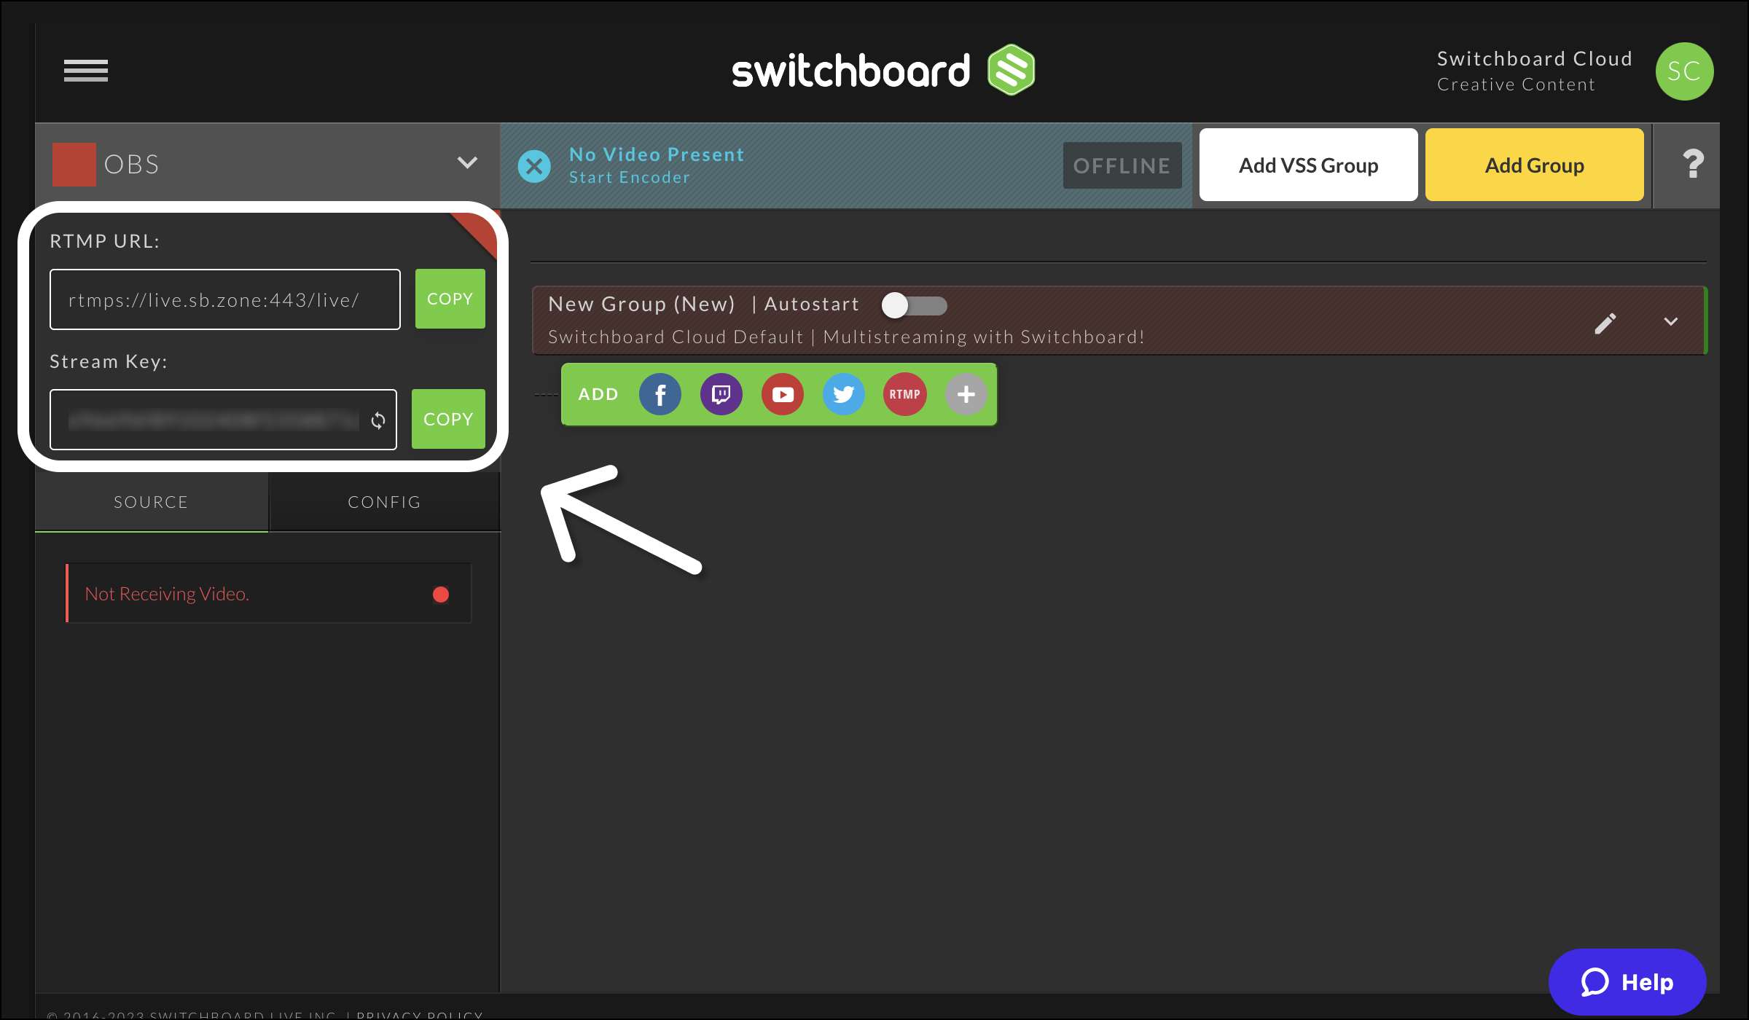Click the OFFLINE status badge
This screenshot has height=1020, width=1749.
pos(1122,165)
